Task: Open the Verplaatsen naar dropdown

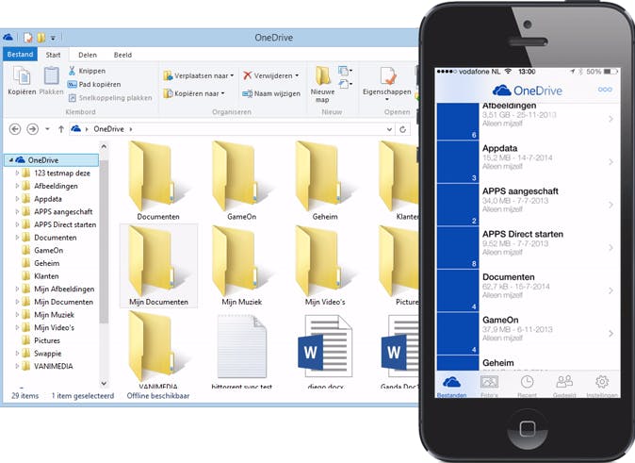Action: [199, 75]
